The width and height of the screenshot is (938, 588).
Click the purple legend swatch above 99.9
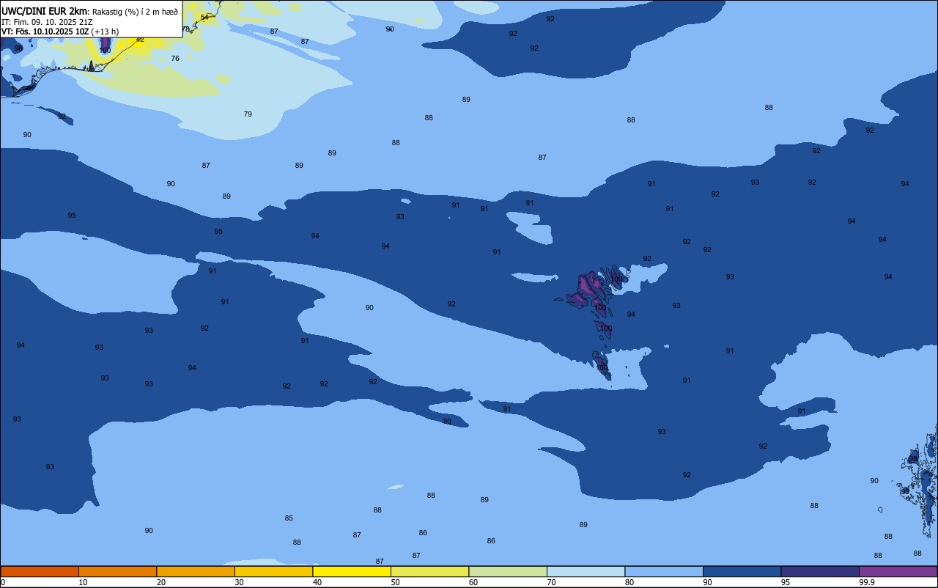pos(898,571)
